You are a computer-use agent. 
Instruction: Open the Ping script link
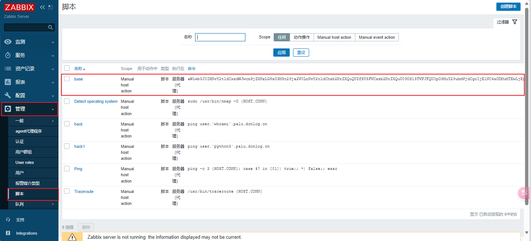78,169
